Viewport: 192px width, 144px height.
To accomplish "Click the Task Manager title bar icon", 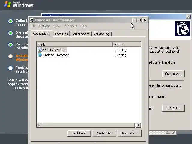I will click(x=32, y=20).
